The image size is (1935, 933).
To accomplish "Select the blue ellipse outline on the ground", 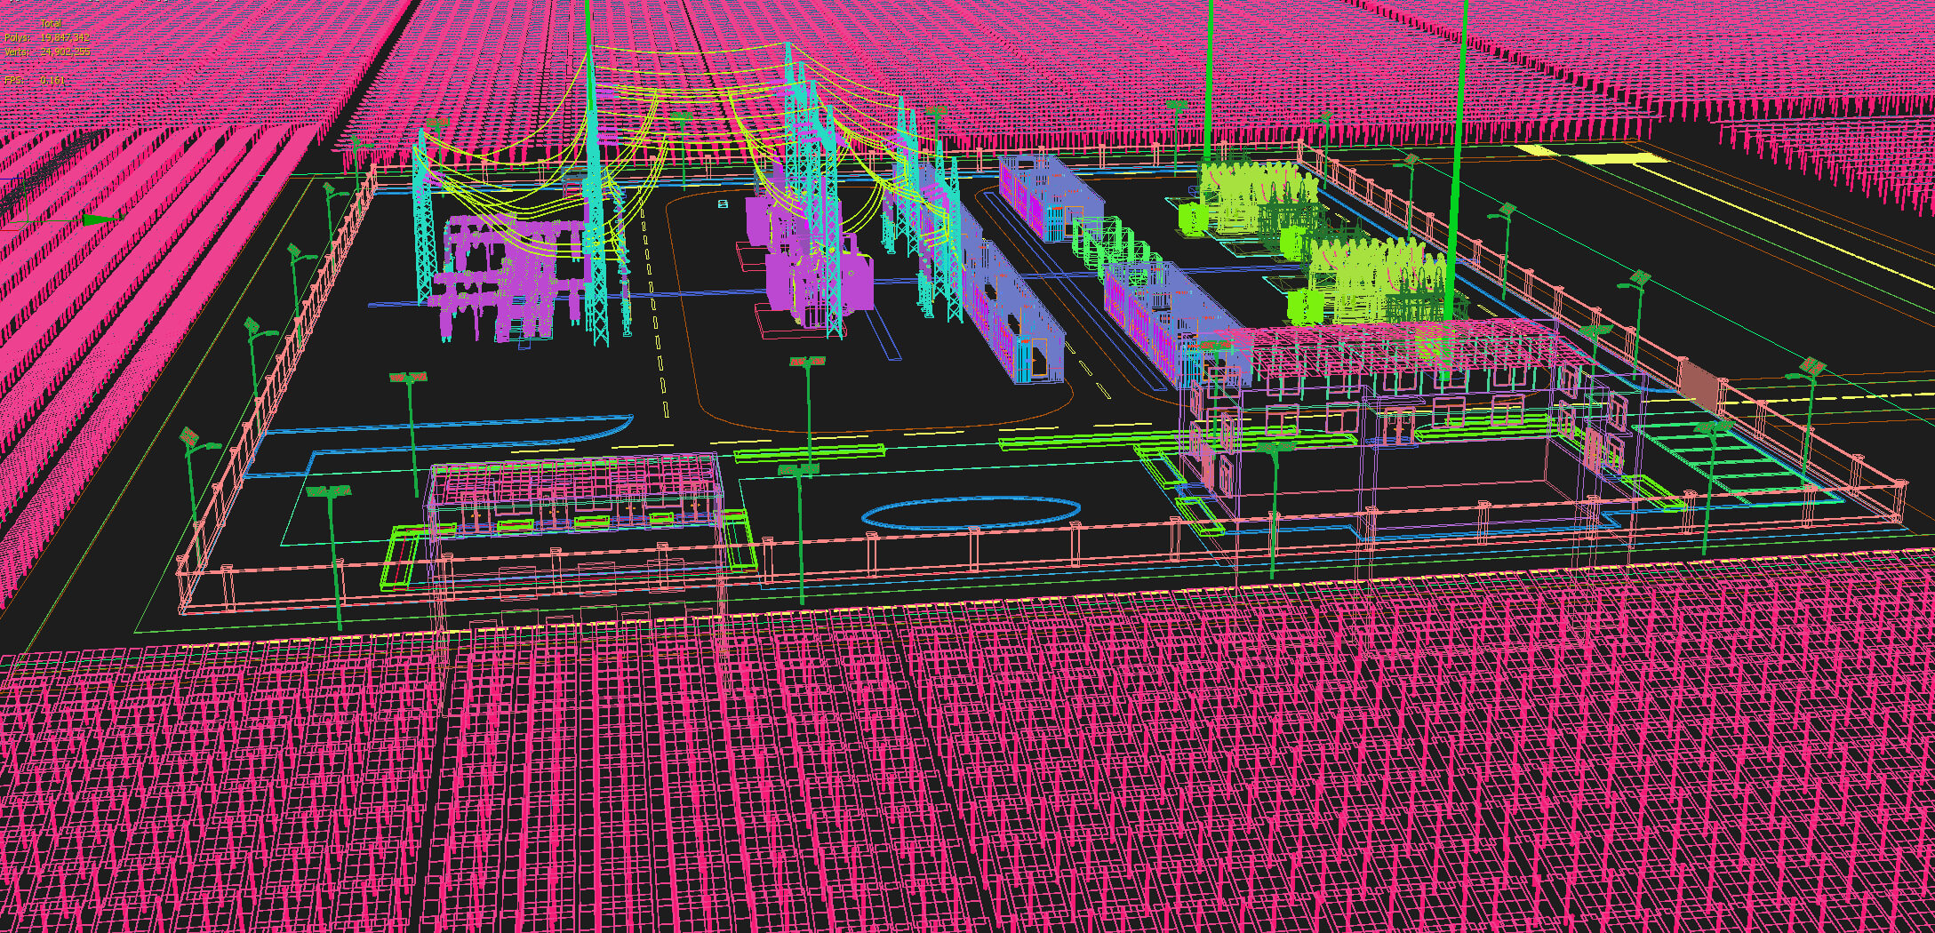I will click(971, 513).
